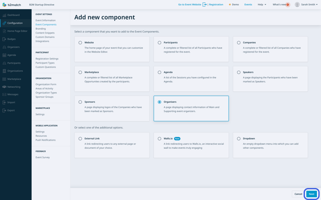Click the orange Demo status dot
Screen dimensions: 321x200
pyautogui.click(x=230, y=5)
